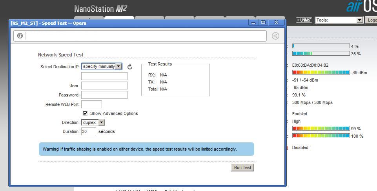377x191 pixels.
Task: Click the High status text
Action: click(x=296, y=121)
